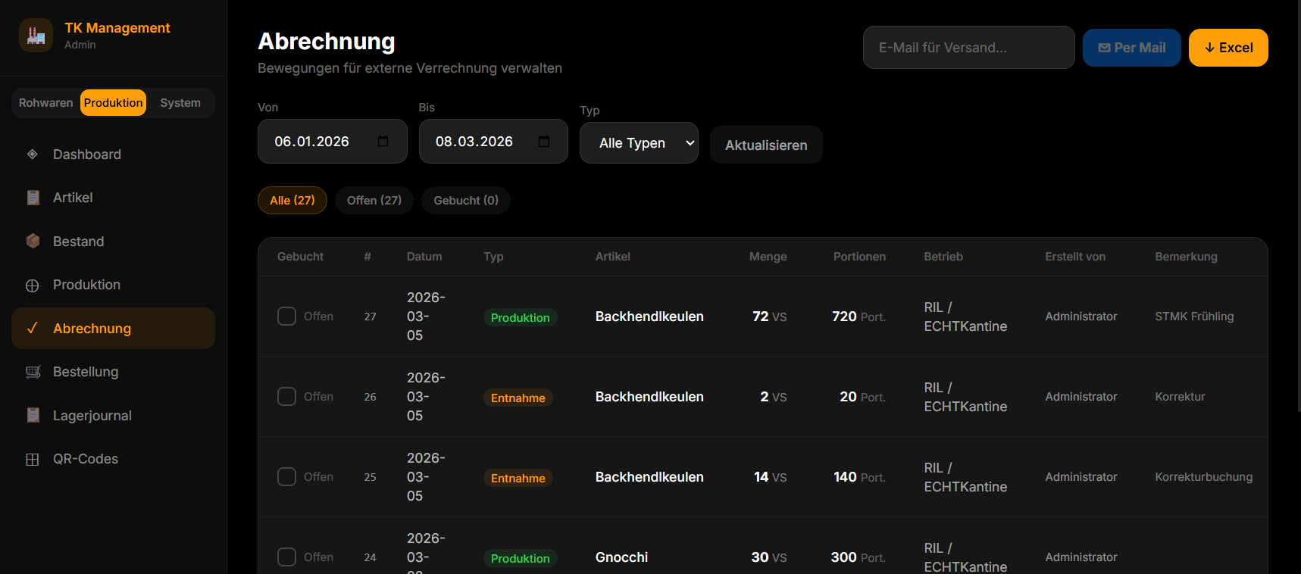
Task: Click the QR-Codes grid icon
Action: pyautogui.click(x=33, y=460)
